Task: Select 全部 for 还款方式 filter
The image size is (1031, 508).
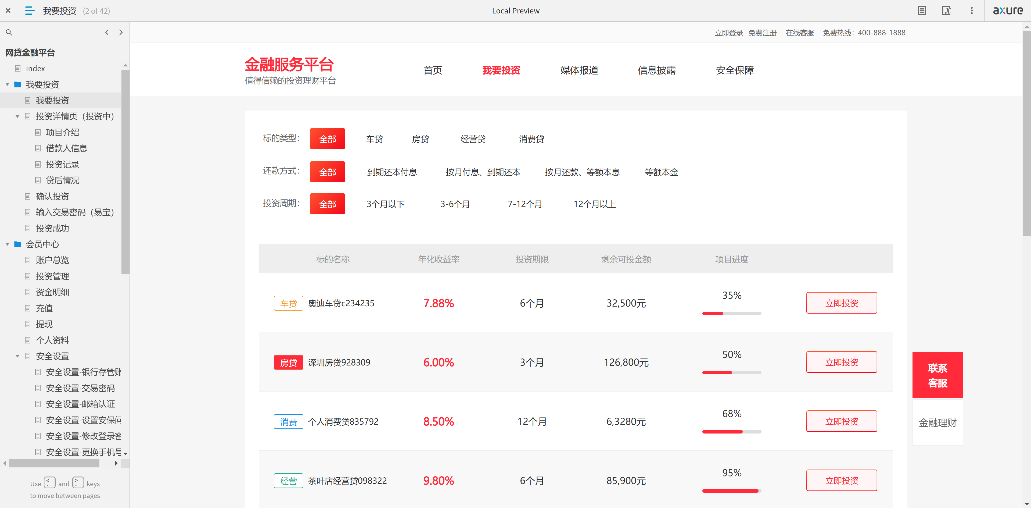Action: [327, 172]
